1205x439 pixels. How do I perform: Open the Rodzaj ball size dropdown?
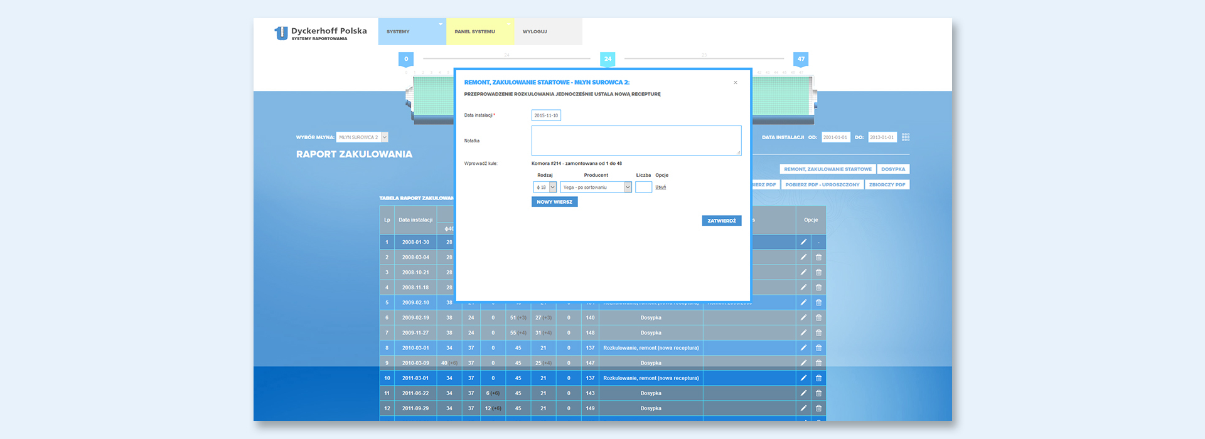(x=545, y=188)
